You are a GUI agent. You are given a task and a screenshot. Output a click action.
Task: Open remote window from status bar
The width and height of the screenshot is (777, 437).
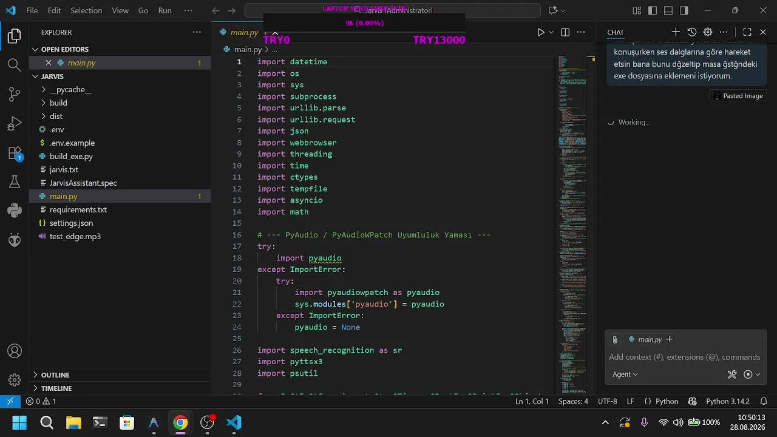[10, 401]
